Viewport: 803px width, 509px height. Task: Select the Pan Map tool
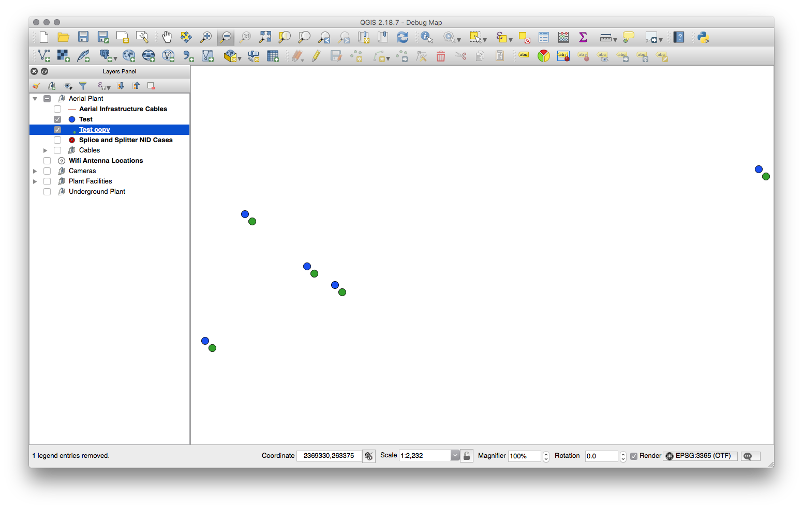[x=167, y=37]
